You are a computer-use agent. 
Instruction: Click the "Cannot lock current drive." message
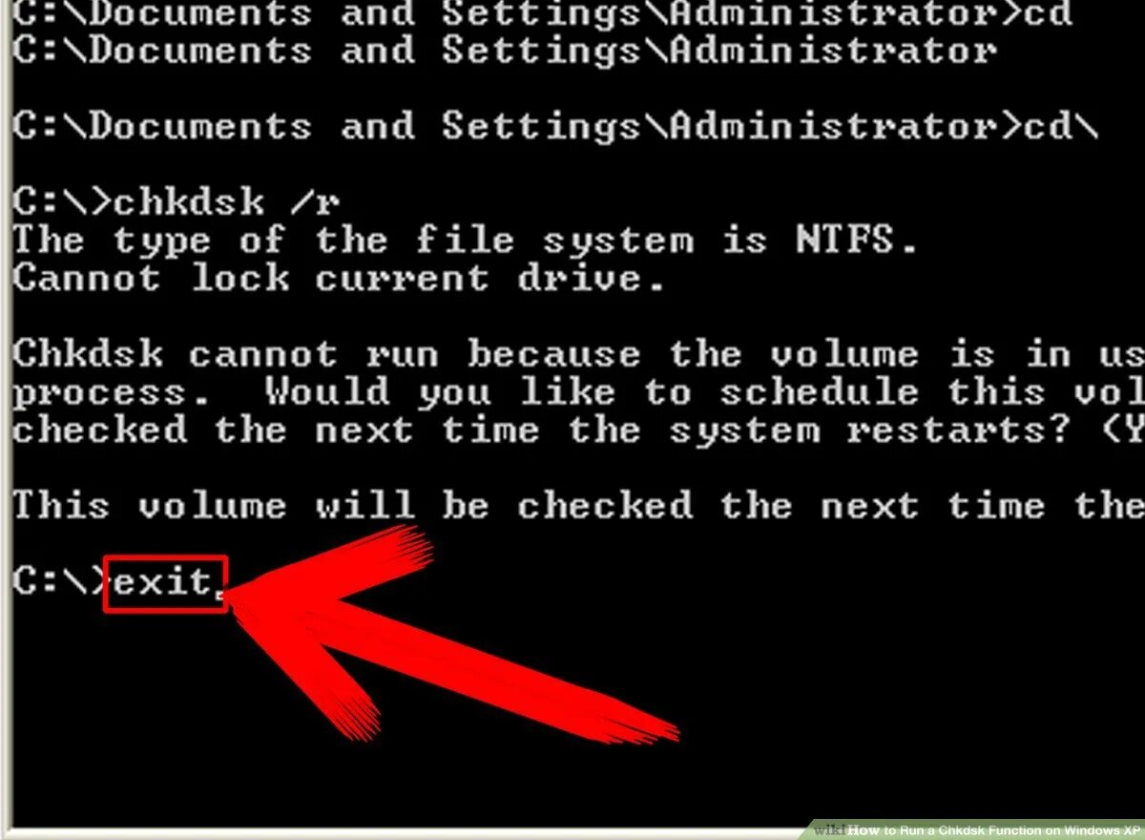(x=339, y=278)
